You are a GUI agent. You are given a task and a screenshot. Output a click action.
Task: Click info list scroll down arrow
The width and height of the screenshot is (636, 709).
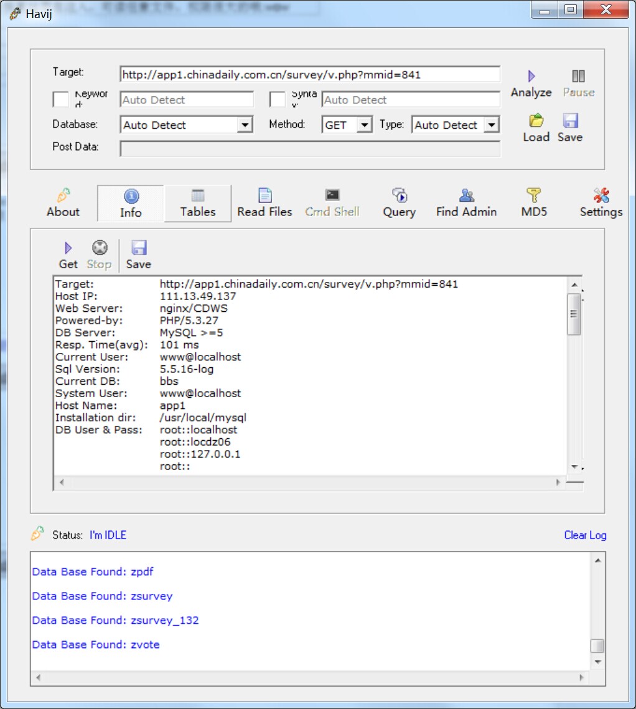(574, 467)
